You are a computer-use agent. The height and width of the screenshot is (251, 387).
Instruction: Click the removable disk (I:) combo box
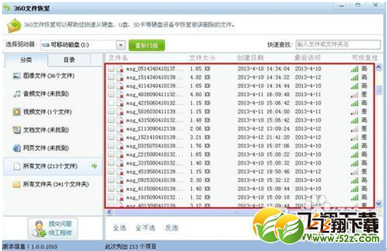(x=83, y=45)
